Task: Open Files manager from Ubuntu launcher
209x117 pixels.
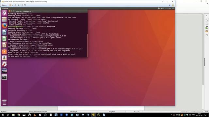Action: click(x=4, y=19)
